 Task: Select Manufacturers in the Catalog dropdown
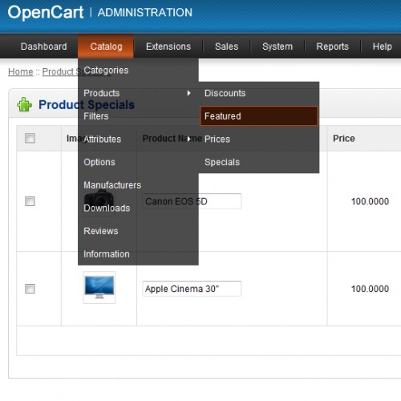pos(138,185)
